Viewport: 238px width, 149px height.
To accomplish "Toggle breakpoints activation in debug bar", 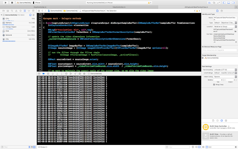I will (x=44, y=74).
